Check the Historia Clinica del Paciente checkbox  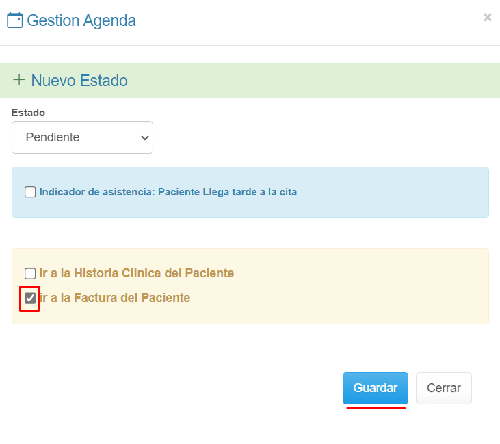click(30, 273)
